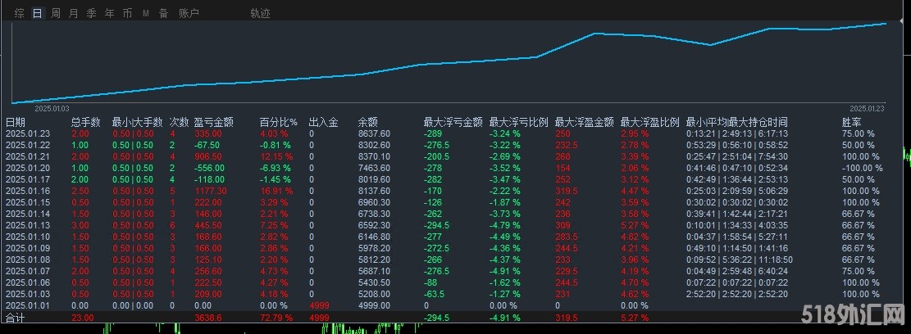Open the 备 notes tab
The image size is (911, 334).
(x=163, y=13)
